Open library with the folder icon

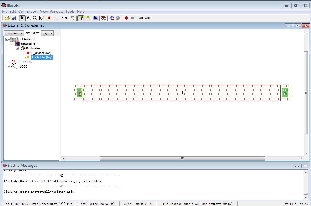point(7,18)
